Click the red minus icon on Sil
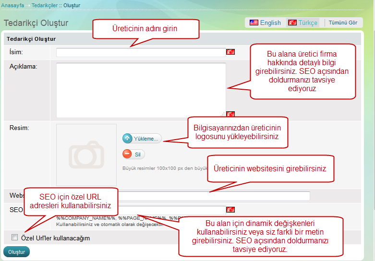 (127, 154)
